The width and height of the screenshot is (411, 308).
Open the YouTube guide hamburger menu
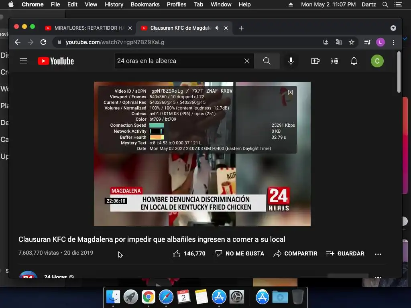click(23, 61)
